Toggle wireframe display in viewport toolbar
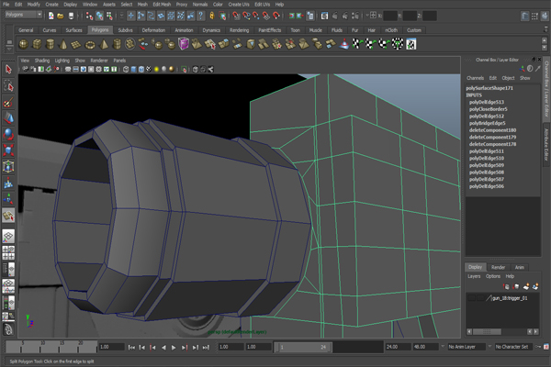The image size is (551, 367). (126, 69)
